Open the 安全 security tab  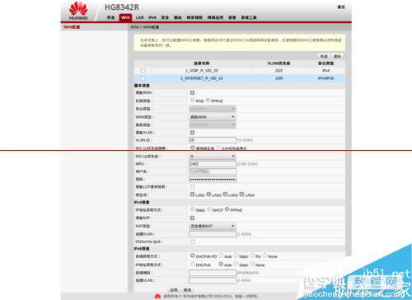coord(165,17)
